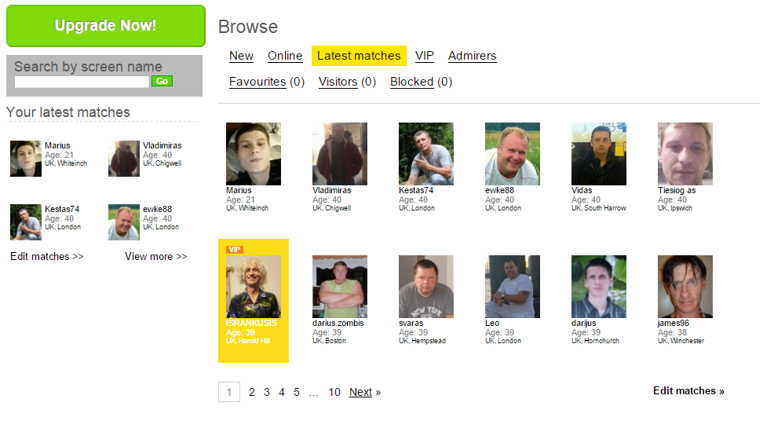Open james96 profile photo
Viewport: 763px width, 421px height.
point(685,287)
